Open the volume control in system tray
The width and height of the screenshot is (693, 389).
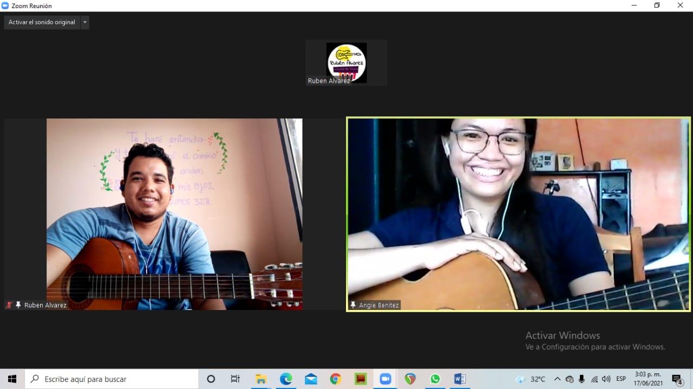(x=606, y=379)
